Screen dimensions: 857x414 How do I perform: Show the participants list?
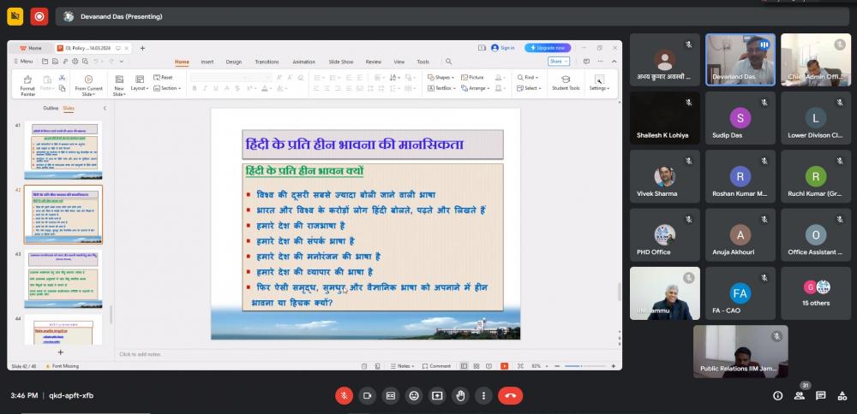pyautogui.click(x=800, y=395)
